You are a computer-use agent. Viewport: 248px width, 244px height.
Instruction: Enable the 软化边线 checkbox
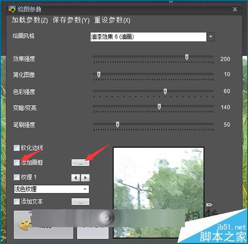click(16, 148)
